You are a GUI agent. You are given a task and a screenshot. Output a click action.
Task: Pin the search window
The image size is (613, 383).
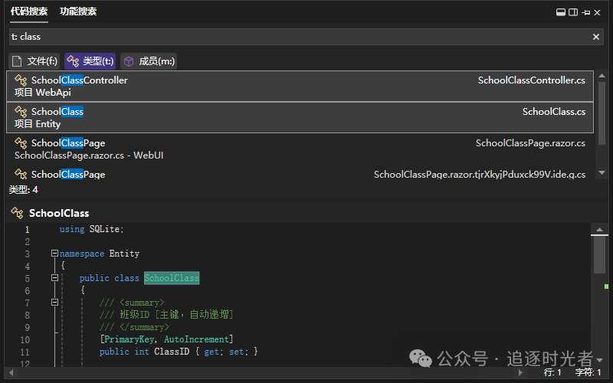click(x=585, y=12)
